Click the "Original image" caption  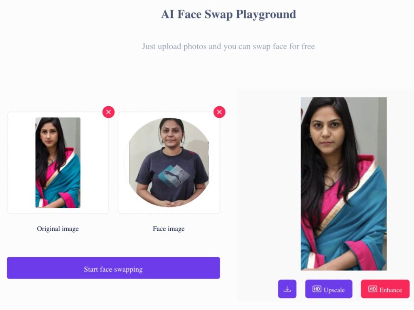point(58,229)
